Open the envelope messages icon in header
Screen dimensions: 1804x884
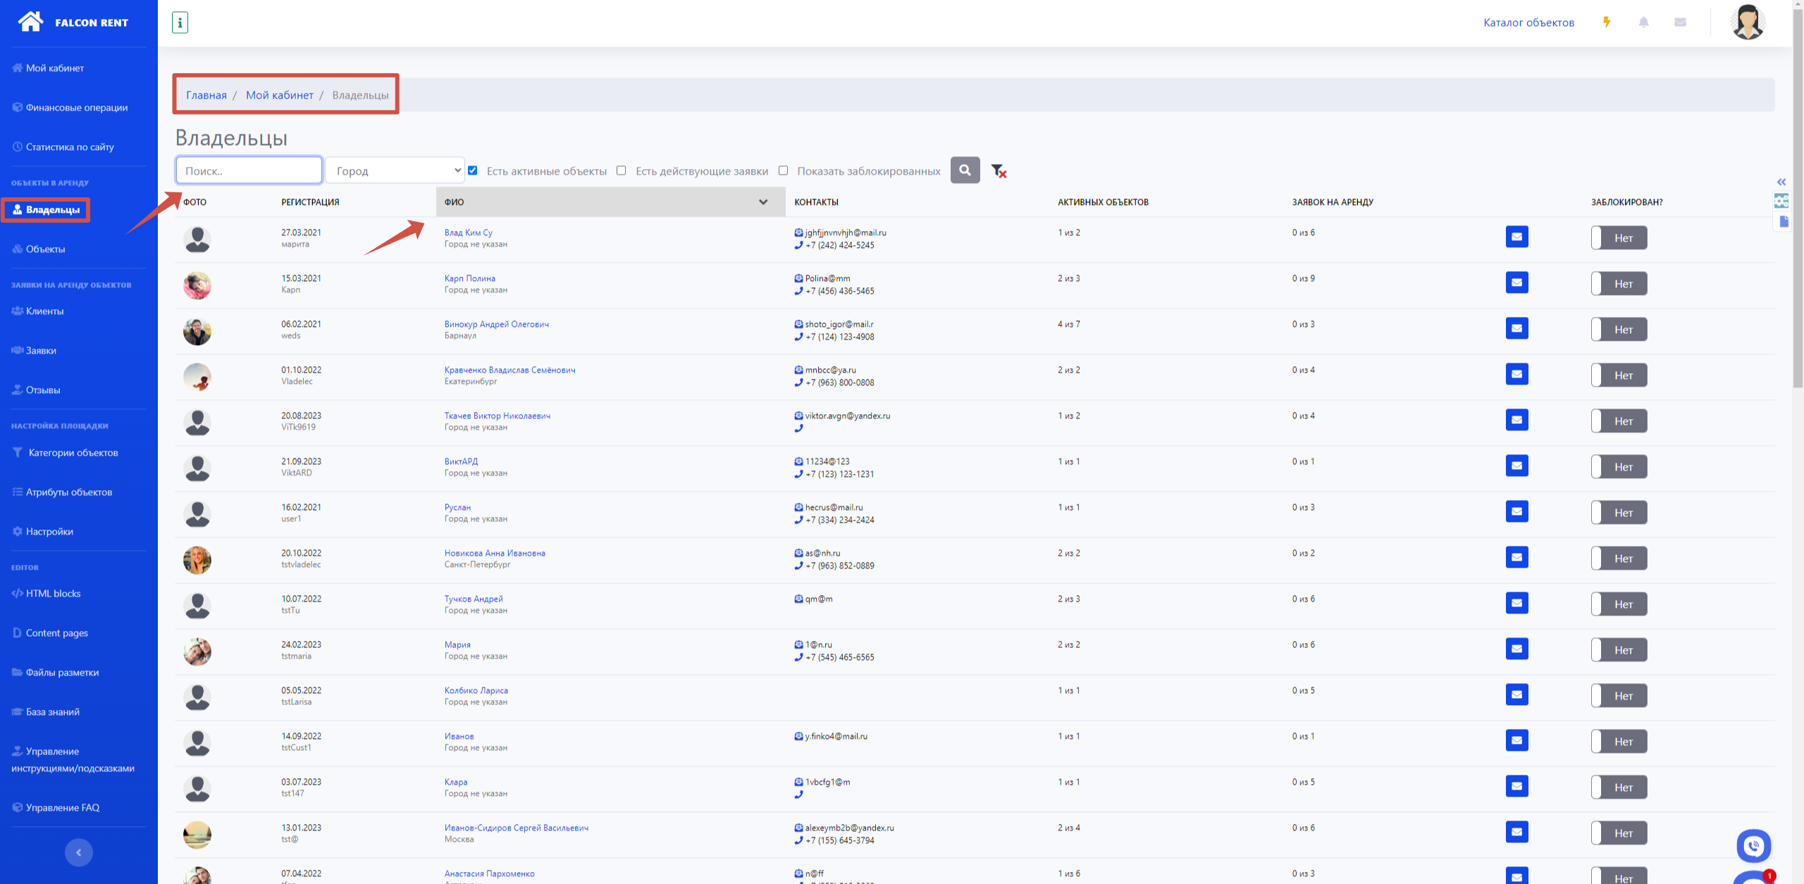pos(1680,23)
